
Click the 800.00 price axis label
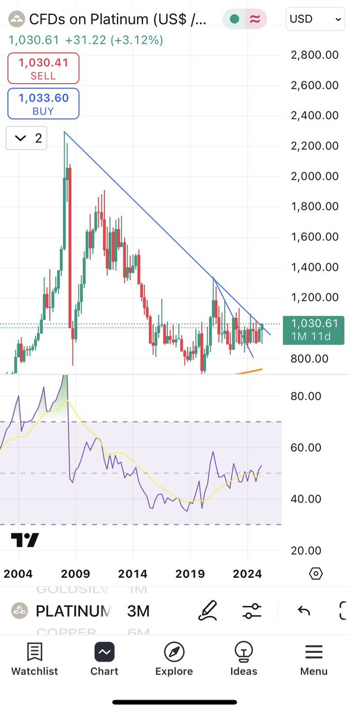coord(310,358)
